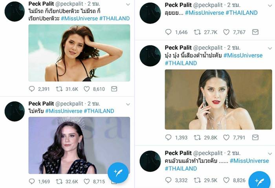Share the 27.7K-retweet tweet by message envelope
Viewport: 275px width, 188px height.
(x=255, y=32)
